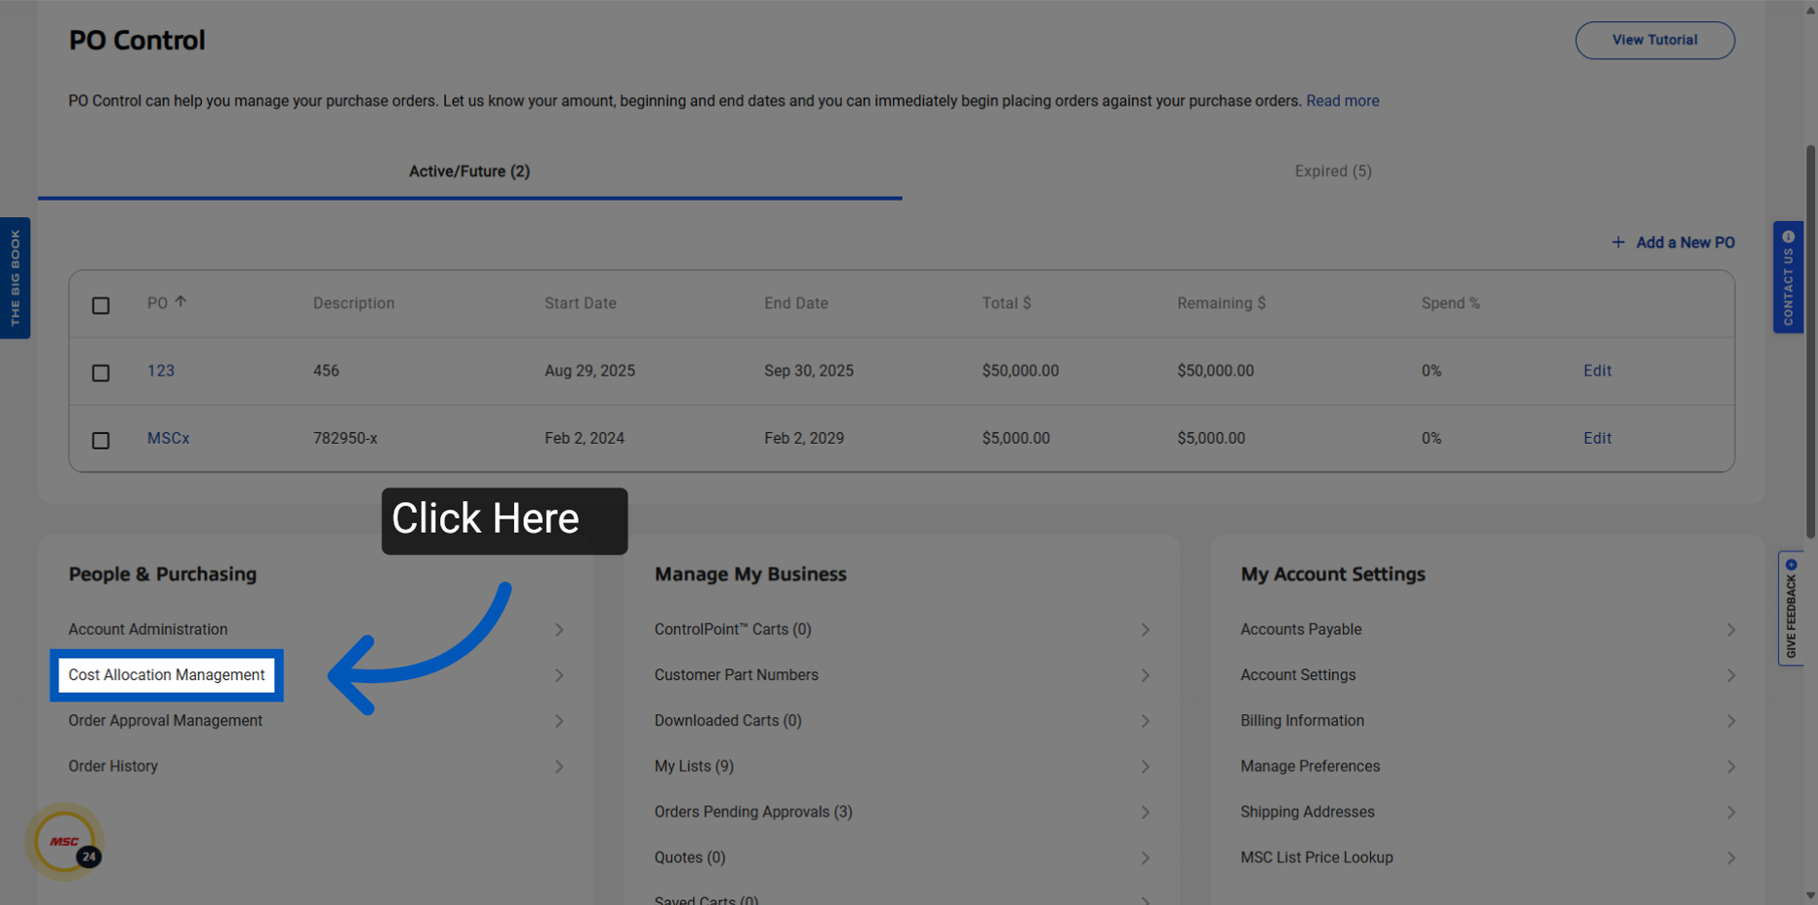Click the Description column header
The width and height of the screenshot is (1818, 905).
(354, 303)
